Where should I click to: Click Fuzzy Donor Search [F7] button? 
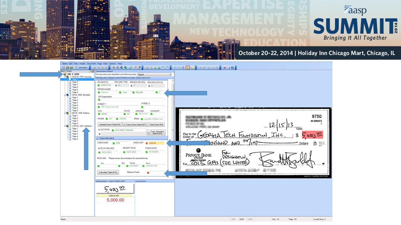(x=134, y=124)
